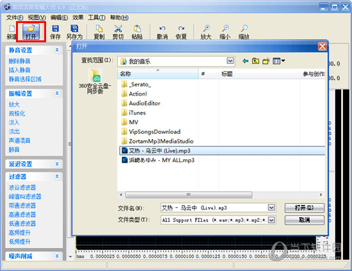
Task: Click the 另存为 (Save As) toolbar icon
Action: click(74, 31)
